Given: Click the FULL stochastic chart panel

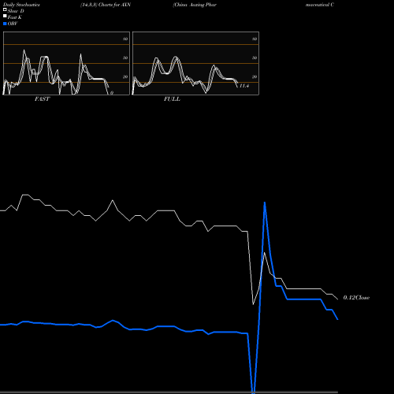Looking at the screenshot, I should [195, 63].
